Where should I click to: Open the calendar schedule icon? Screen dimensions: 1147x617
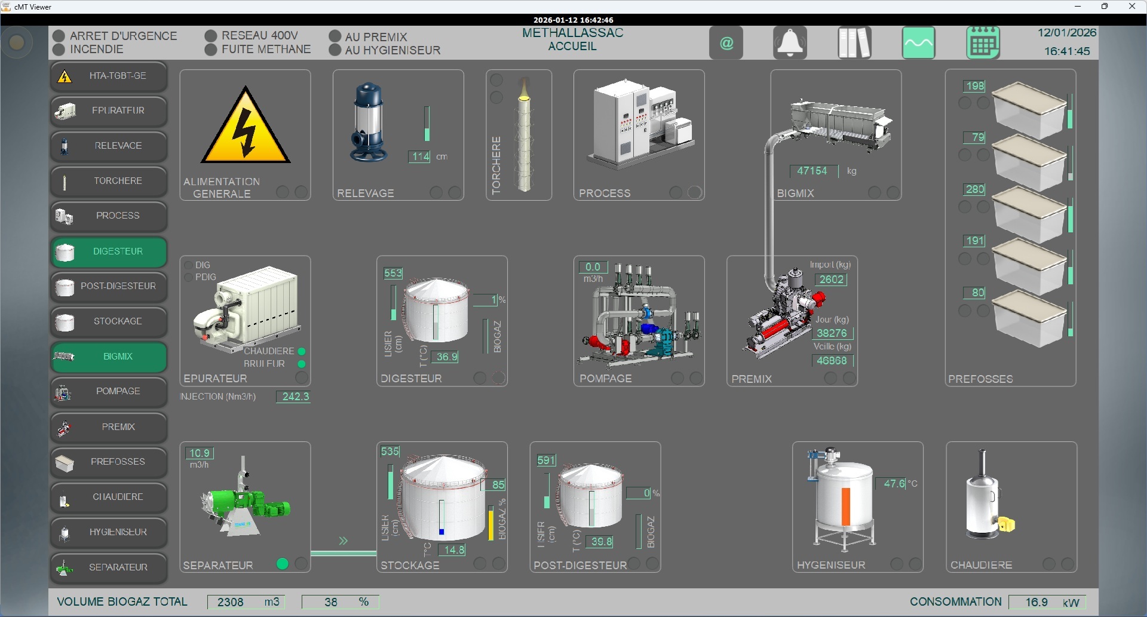(x=983, y=43)
